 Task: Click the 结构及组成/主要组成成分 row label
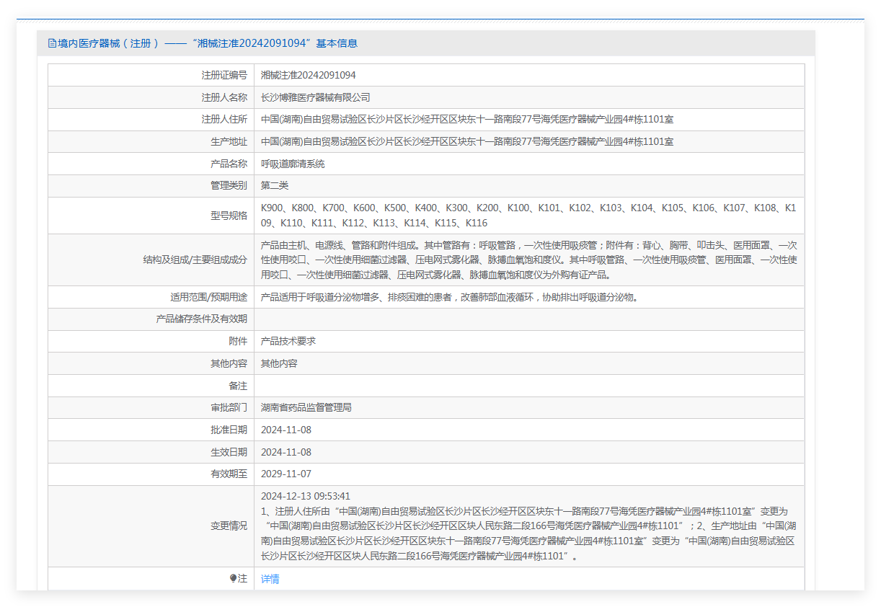click(195, 260)
